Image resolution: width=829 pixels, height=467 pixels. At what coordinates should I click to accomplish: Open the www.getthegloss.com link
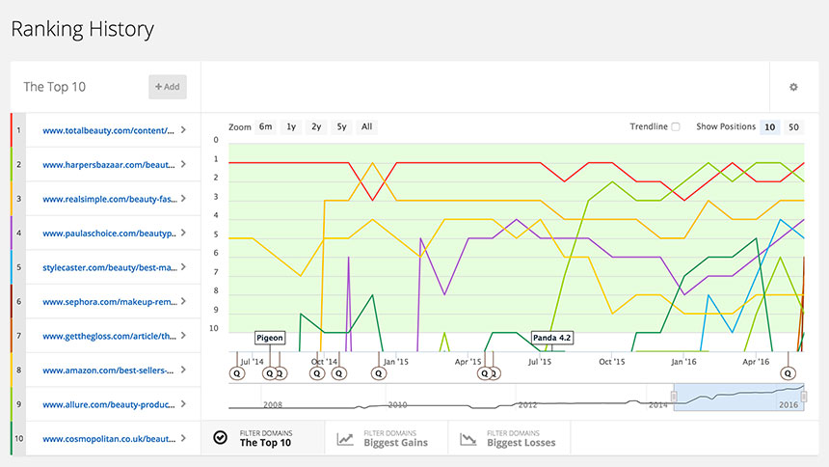click(110, 336)
